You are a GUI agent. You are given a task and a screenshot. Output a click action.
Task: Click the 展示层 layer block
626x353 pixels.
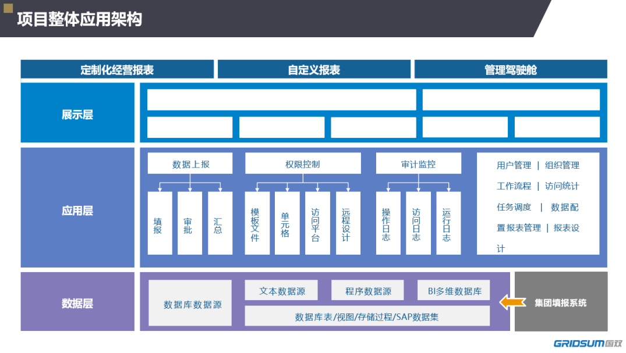click(x=77, y=112)
